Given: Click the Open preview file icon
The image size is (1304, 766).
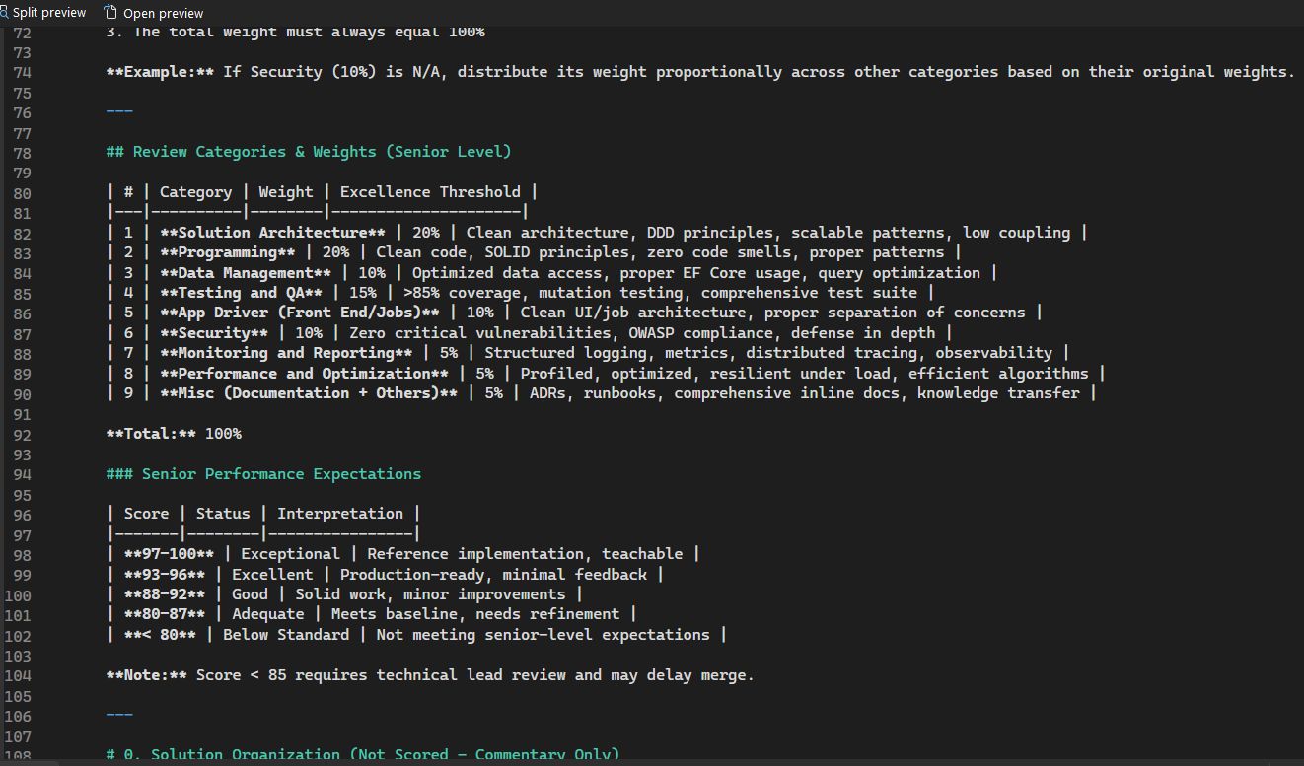Looking at the screenshot, I should pyautogui.click(x=111, y=12).
